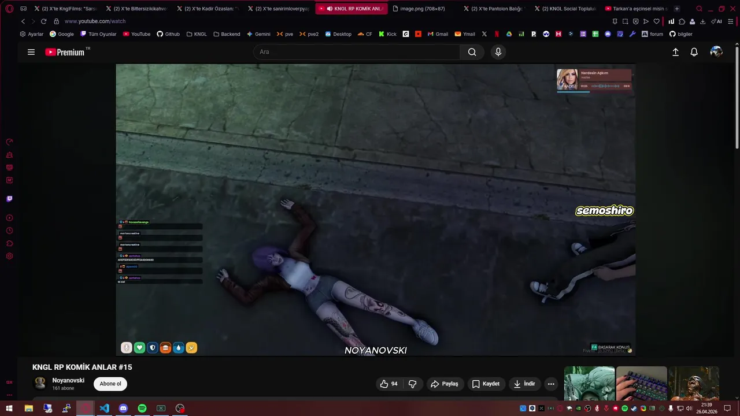The width and height of the screenshot is (740, 416).
Task: Bookmark the page with the heart icon
Action: (657, 21)
